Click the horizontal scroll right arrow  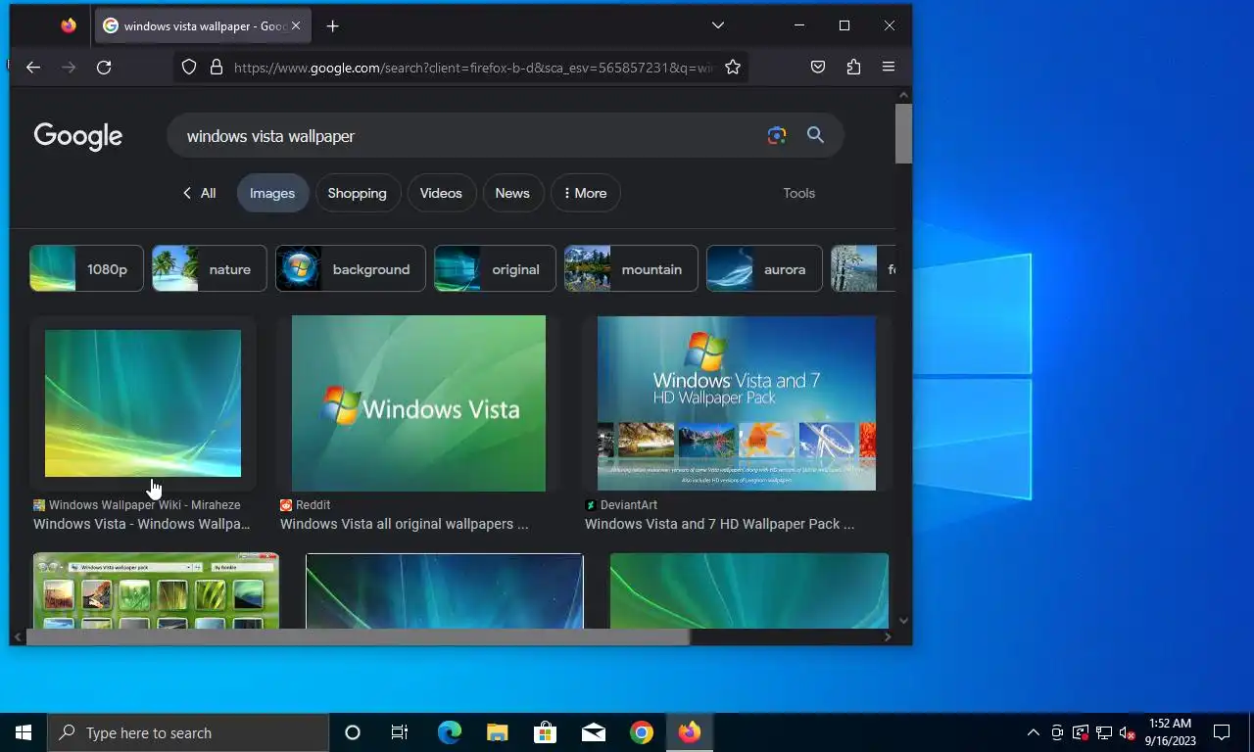tap(888, 637)
